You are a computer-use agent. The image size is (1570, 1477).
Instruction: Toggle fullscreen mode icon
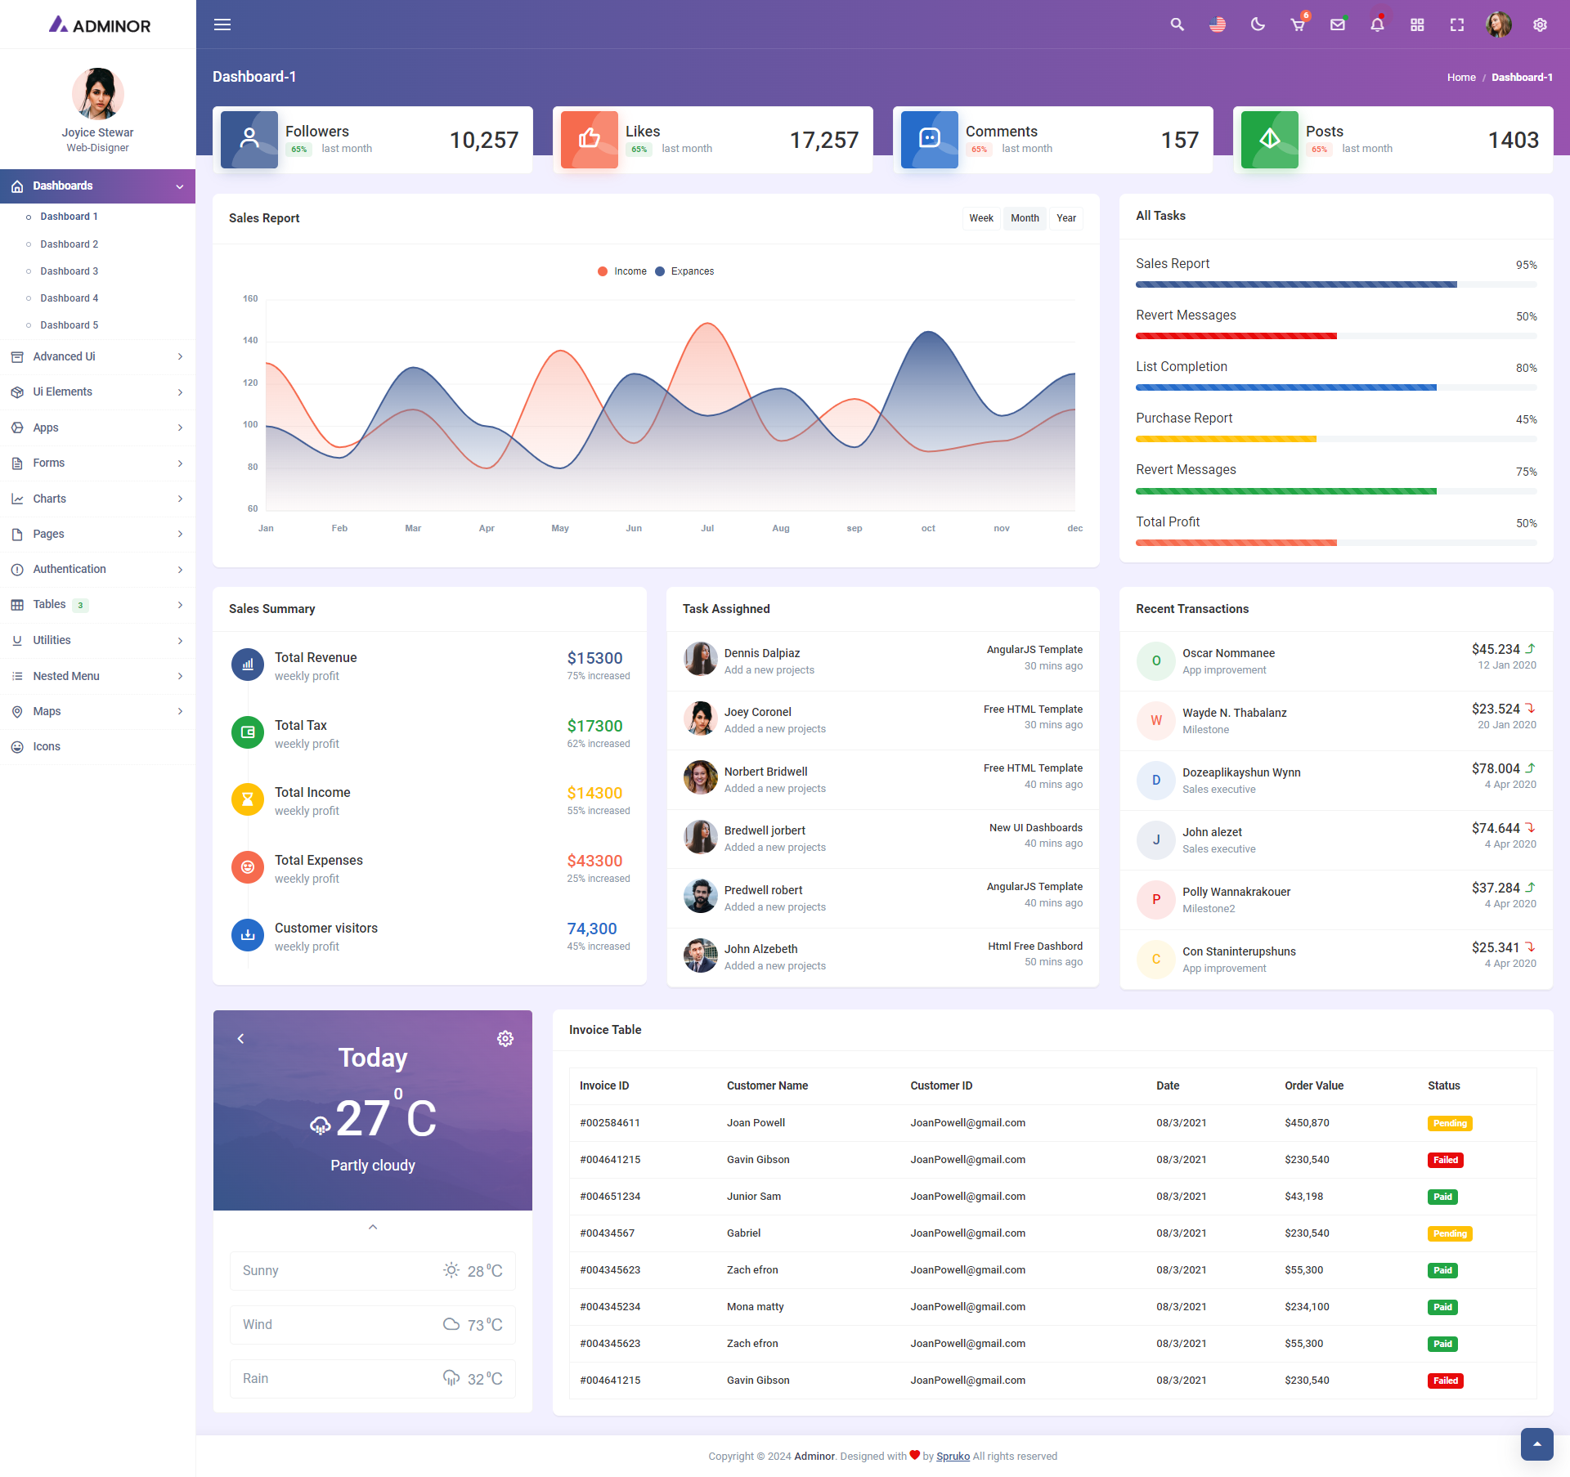coord(1457,25)
